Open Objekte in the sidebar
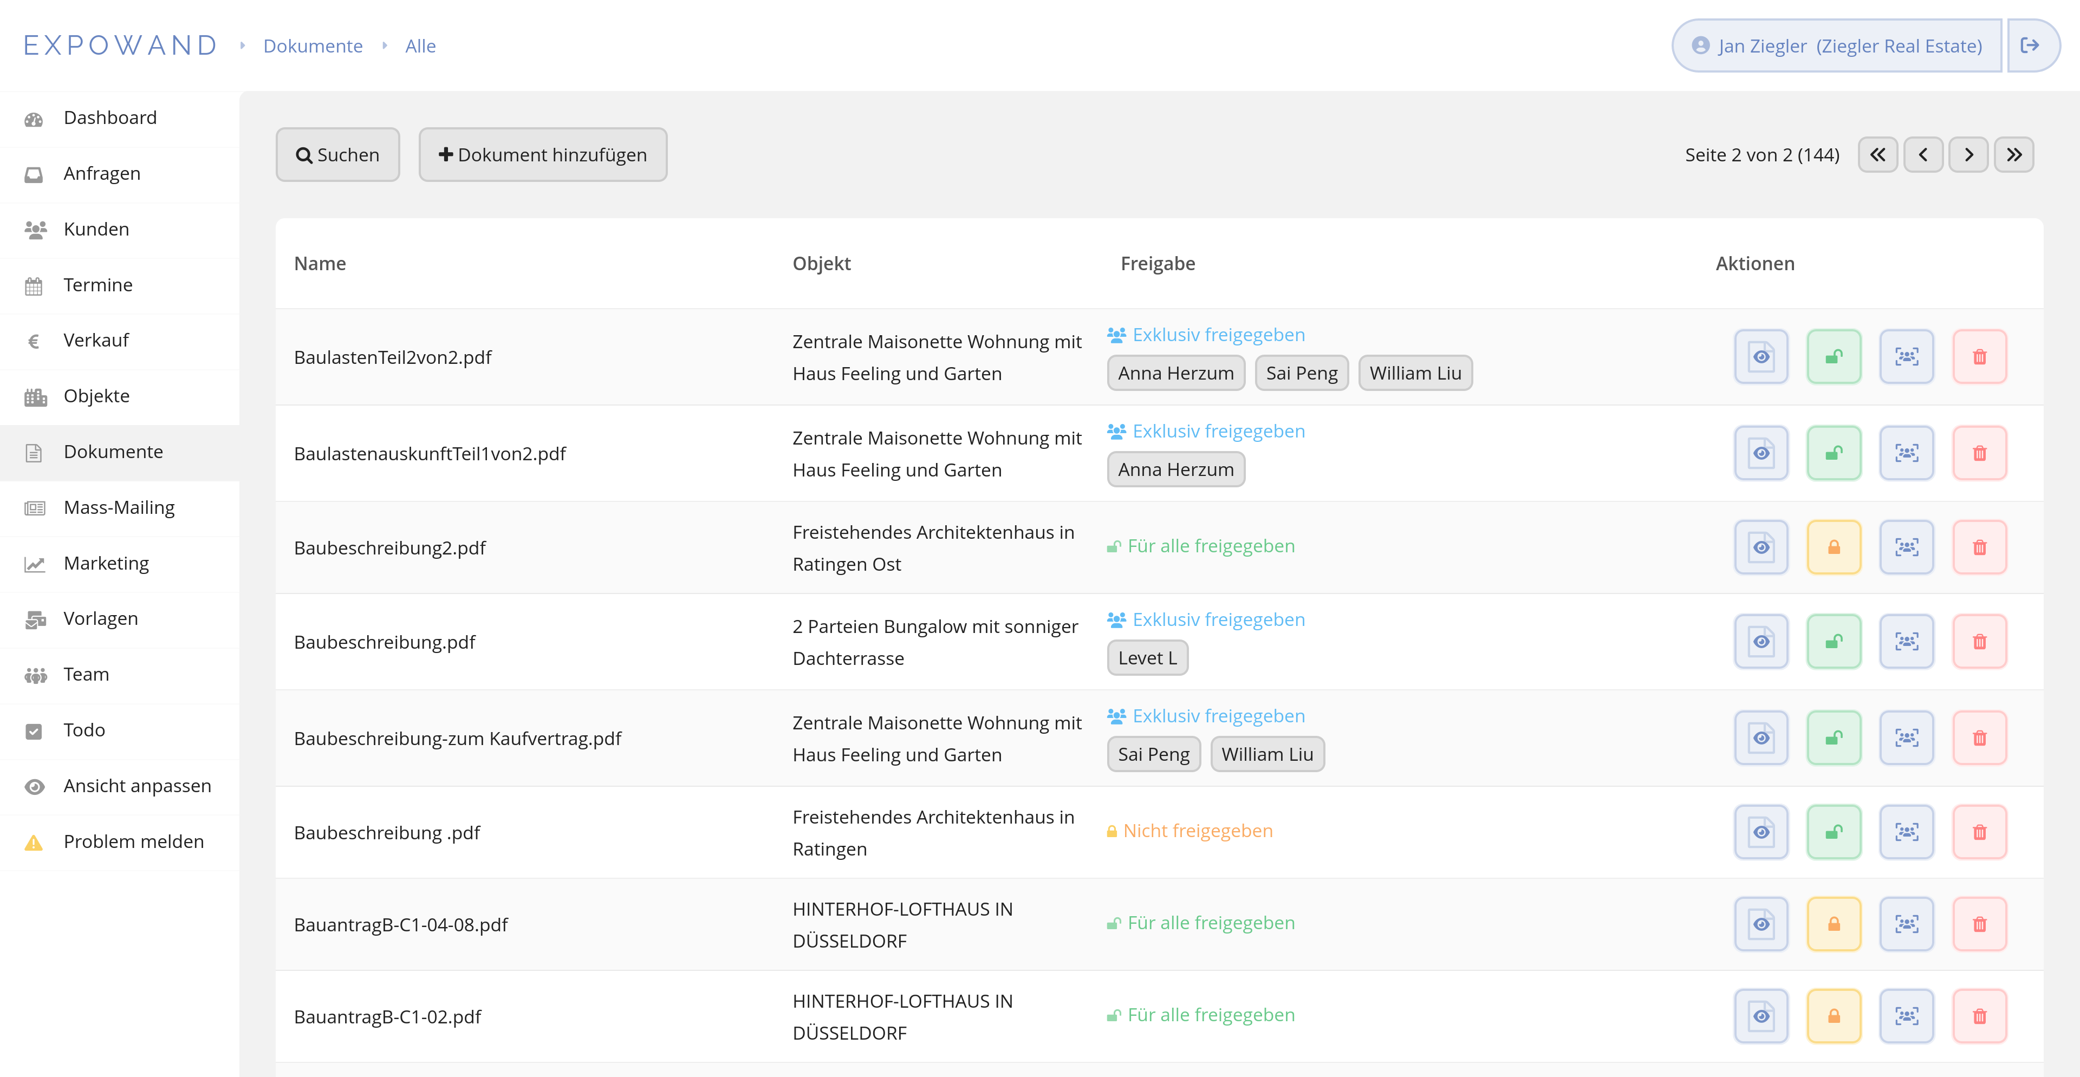 coord(96,396)
